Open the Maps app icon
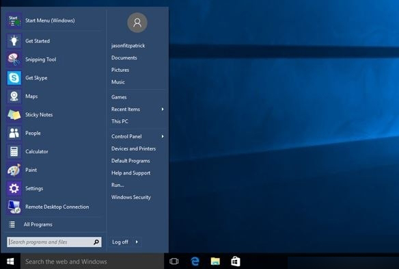The width and height of the screenshot is (399, 269). pos(14,97)
